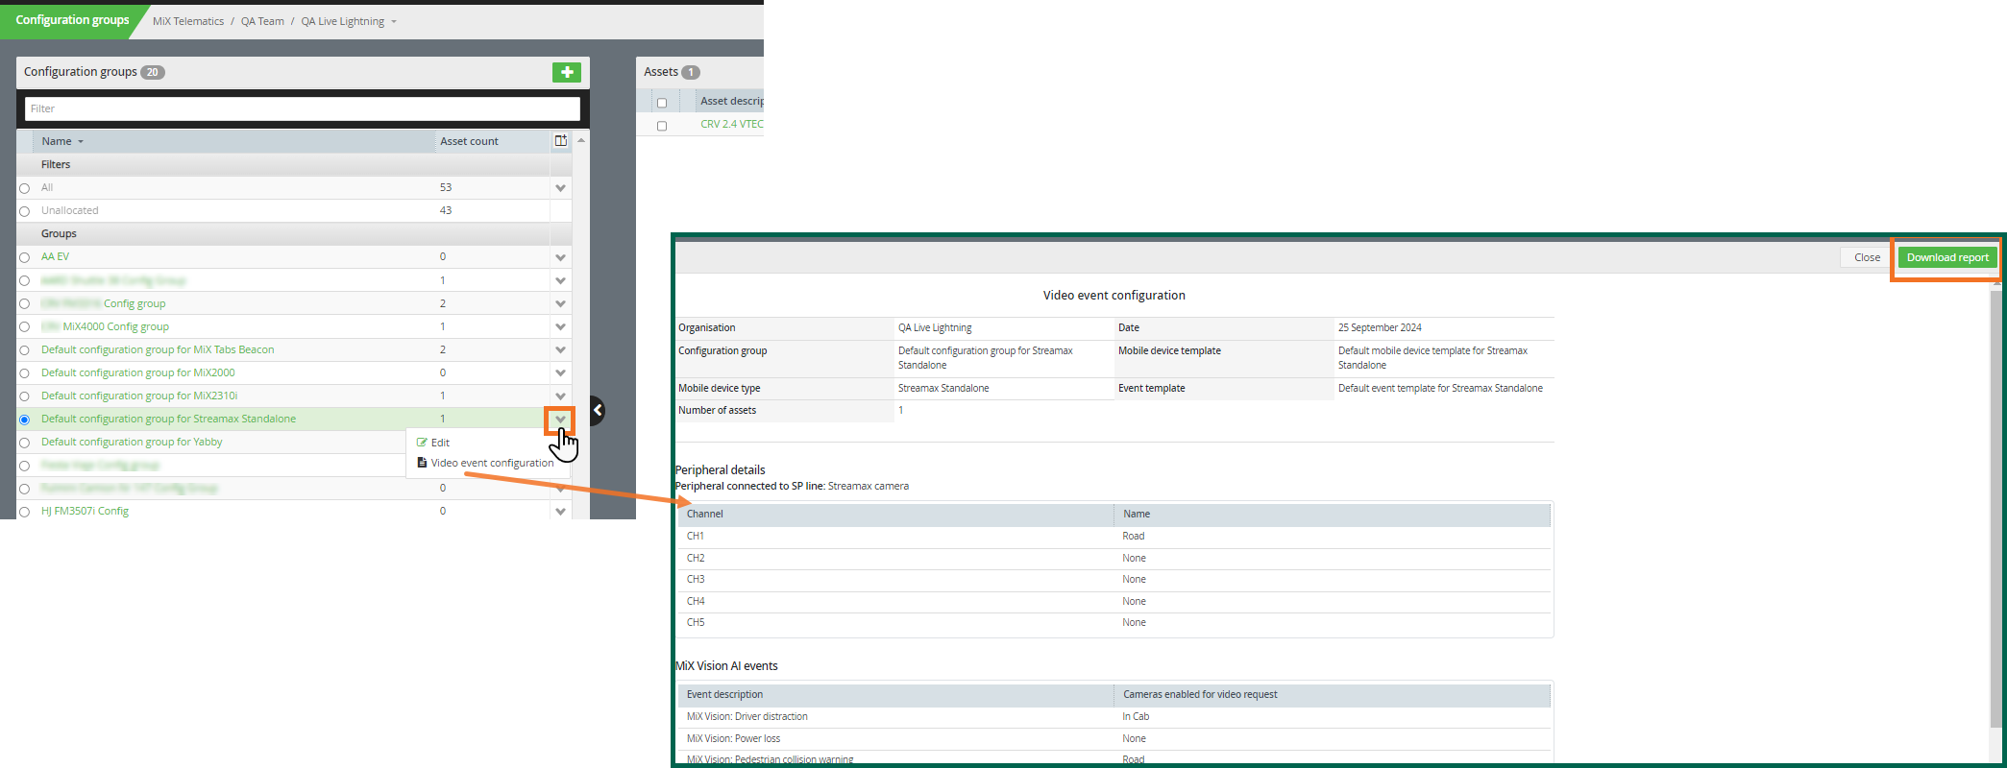Select HJ FM3507i Config radio button

(25, 512)
